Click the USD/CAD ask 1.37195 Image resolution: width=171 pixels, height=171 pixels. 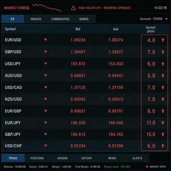tap(116, 88)
